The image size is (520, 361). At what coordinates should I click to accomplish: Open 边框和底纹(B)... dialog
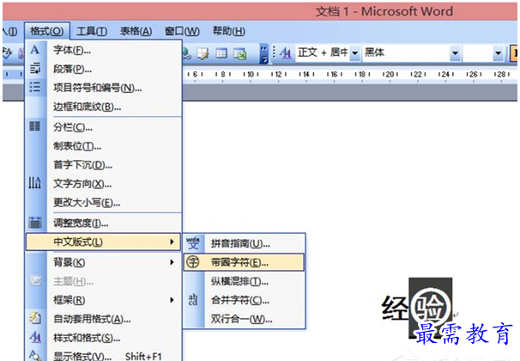[x=87, y=107]
